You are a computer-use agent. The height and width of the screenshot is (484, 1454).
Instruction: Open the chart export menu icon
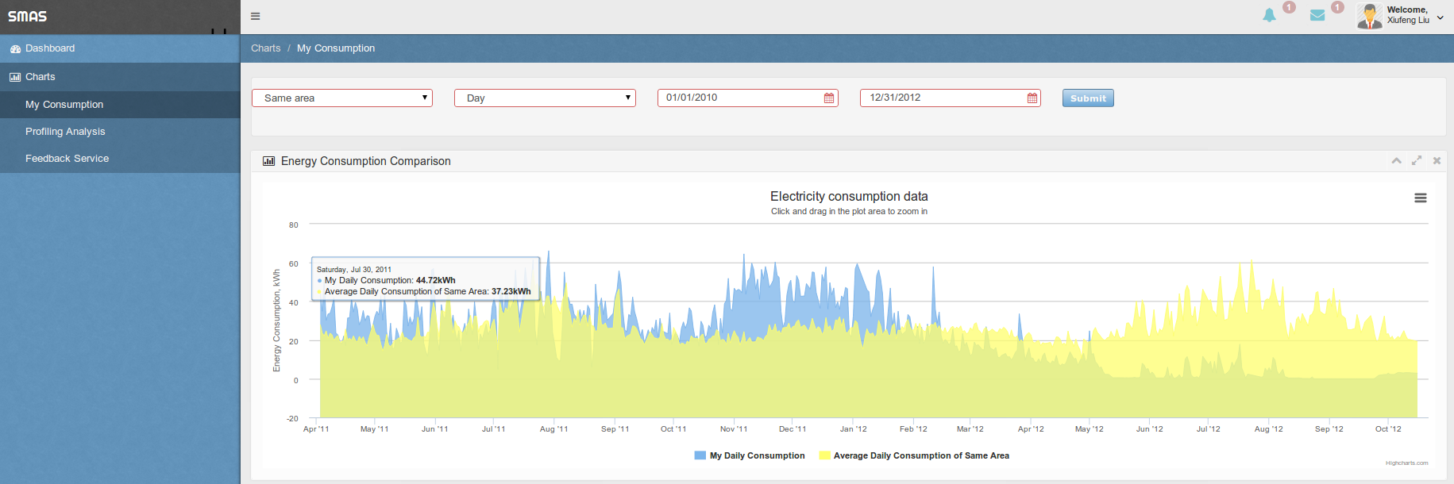[x=1420, y=198]
